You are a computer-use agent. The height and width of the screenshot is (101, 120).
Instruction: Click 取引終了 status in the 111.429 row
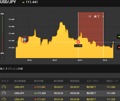coord(91,99)
